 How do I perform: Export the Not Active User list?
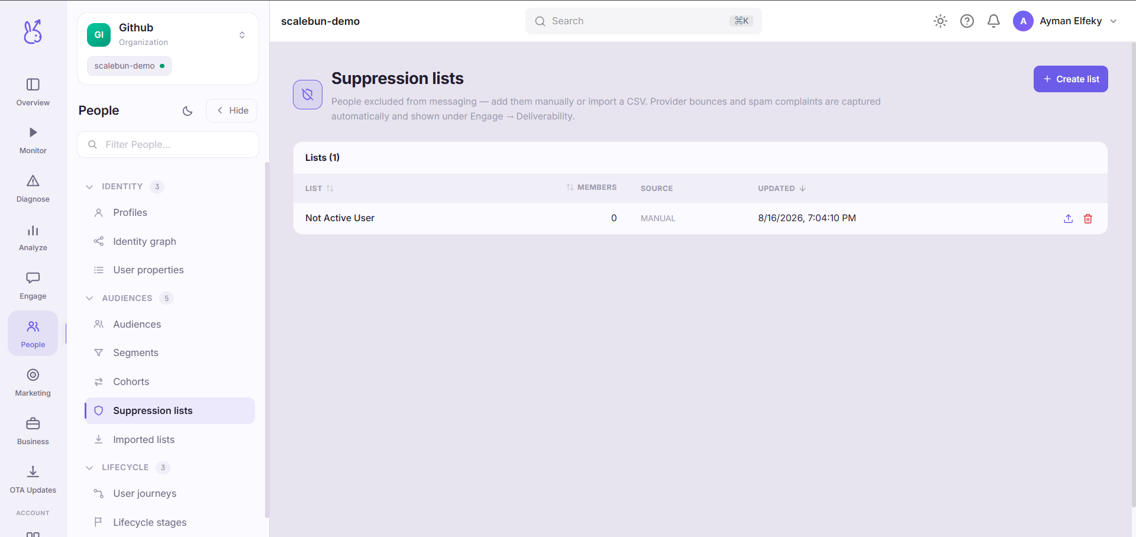coord(1068,219)
